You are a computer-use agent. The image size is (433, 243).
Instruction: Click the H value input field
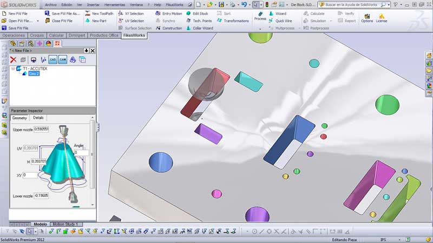(x=38, y=161)
